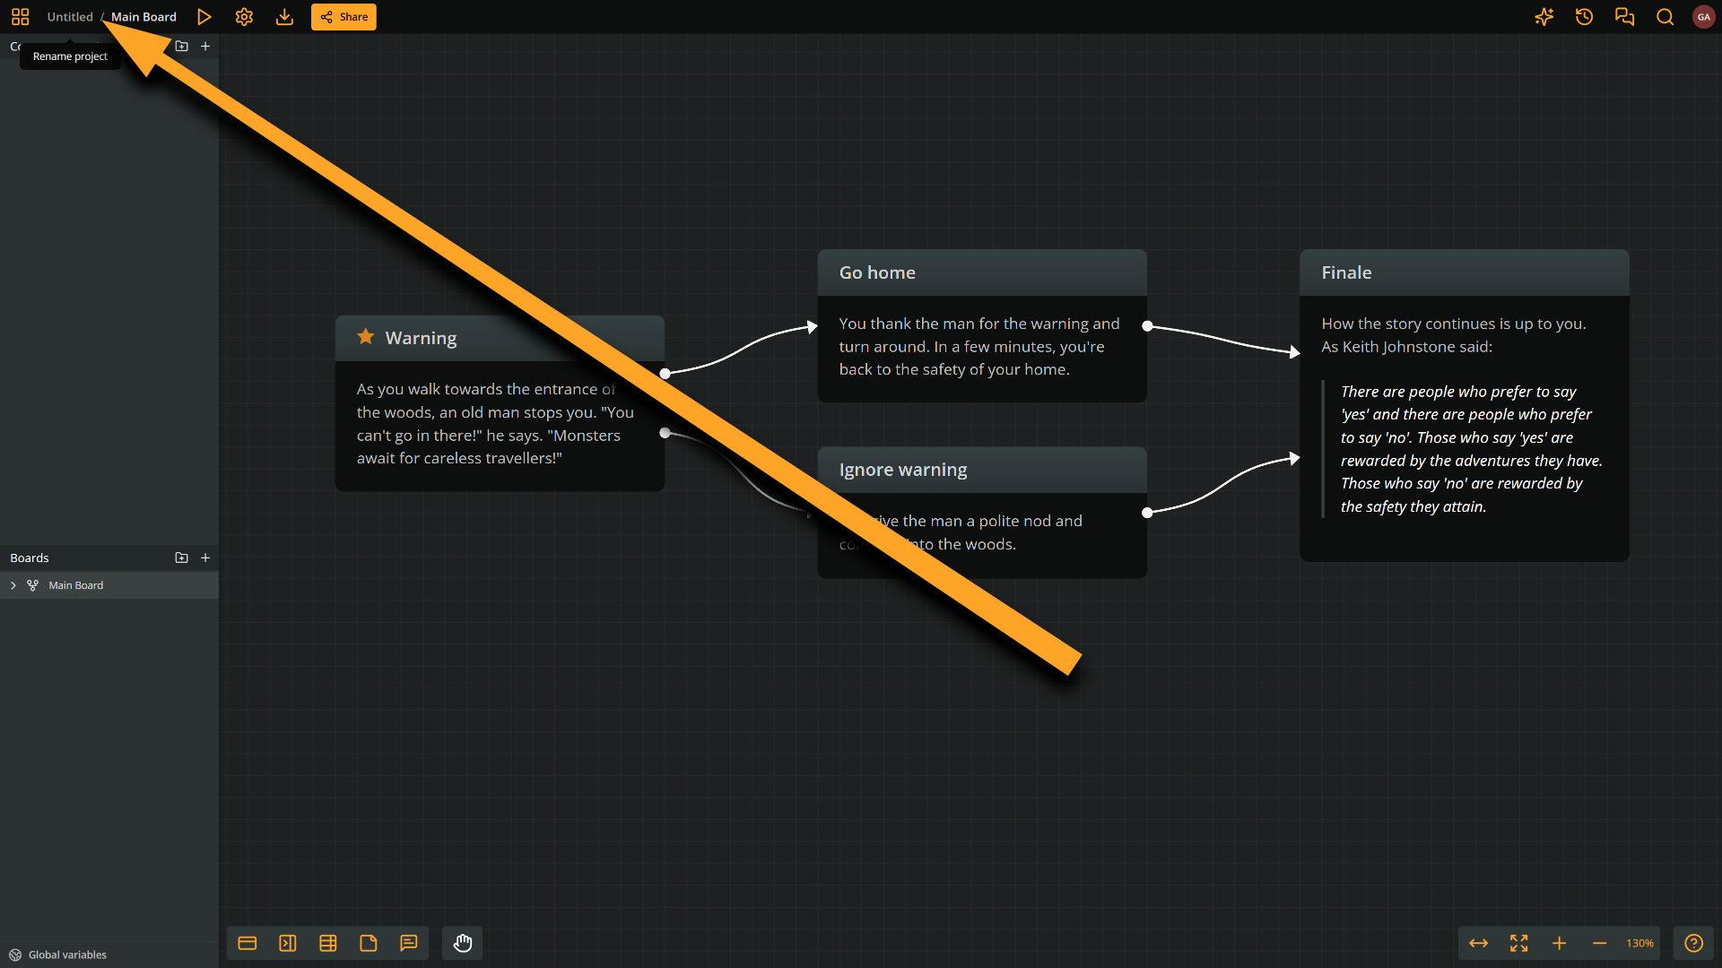Toggle the hand pan tool
Viewport: 1722px width, 968px height.
[463, 943]
